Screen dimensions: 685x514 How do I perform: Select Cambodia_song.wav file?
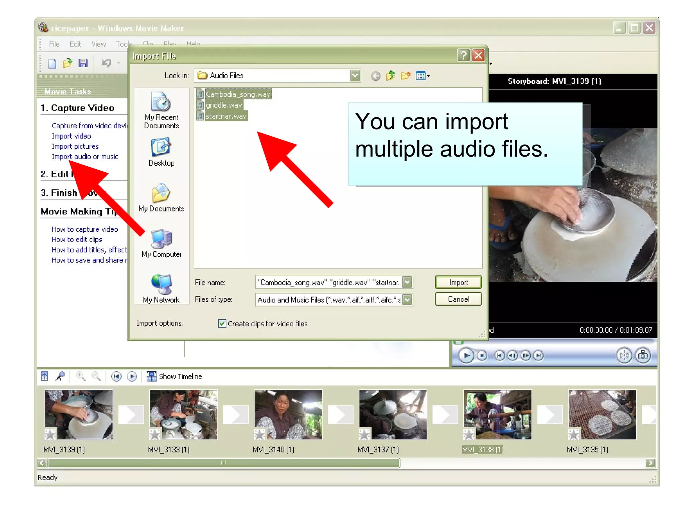point(234,94)
